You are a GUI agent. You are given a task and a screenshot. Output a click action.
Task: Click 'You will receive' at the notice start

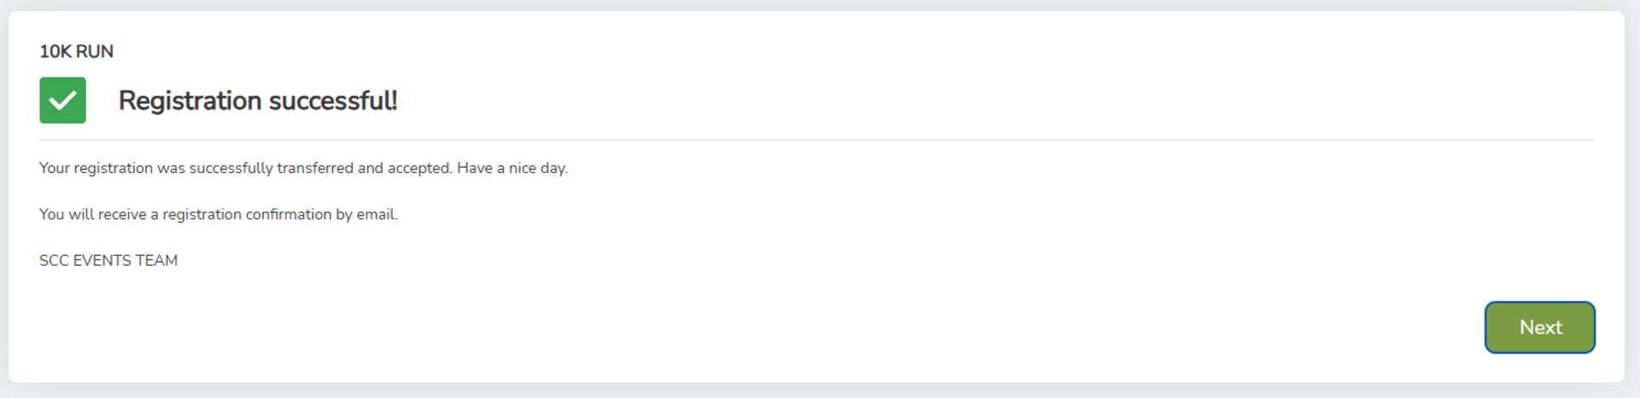(92, 214)
